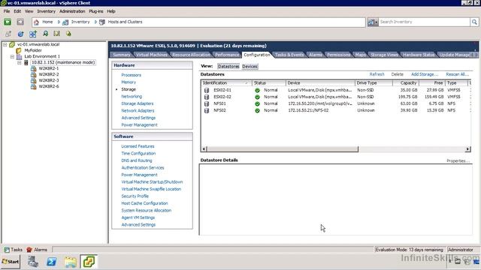This screenshot has height=270, width=481.
Task: Click the datastores horizontal scrollbar thumb
Action: [283, 149]
